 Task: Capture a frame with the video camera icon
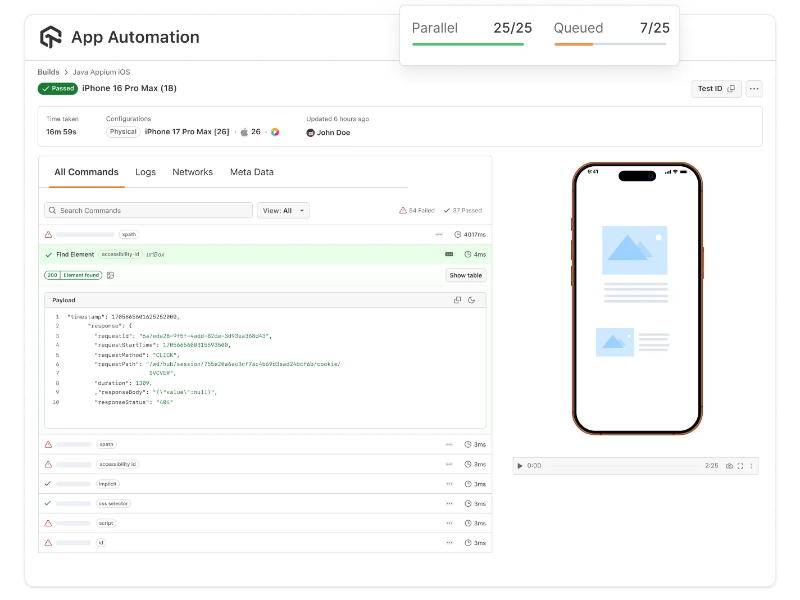coord(729,466)
